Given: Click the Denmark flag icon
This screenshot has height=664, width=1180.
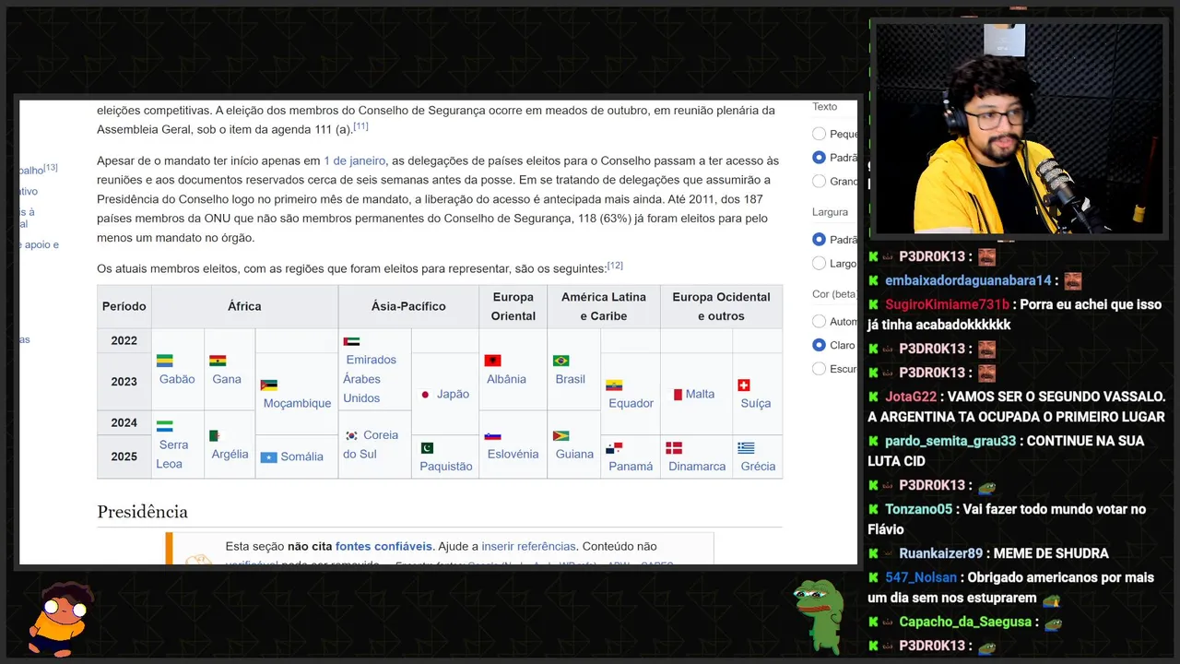Looking at the screenshot, I should coord(674,447).
